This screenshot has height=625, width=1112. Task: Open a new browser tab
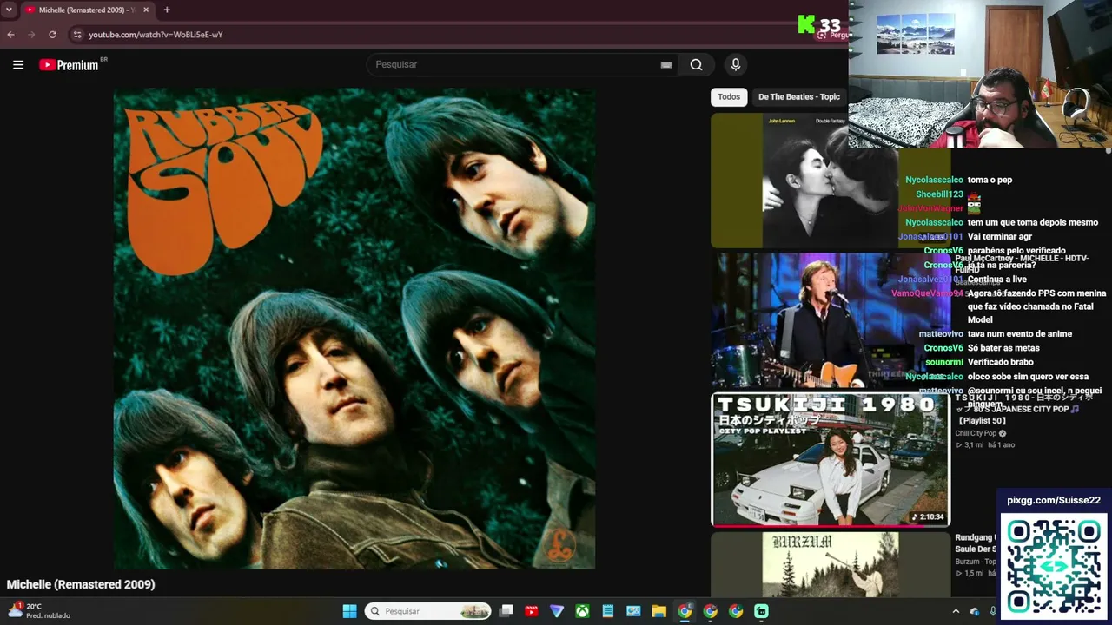(166, 10)
